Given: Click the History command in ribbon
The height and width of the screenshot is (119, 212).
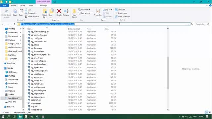Looking at the screenshot, I should click(x=107, y=17).
